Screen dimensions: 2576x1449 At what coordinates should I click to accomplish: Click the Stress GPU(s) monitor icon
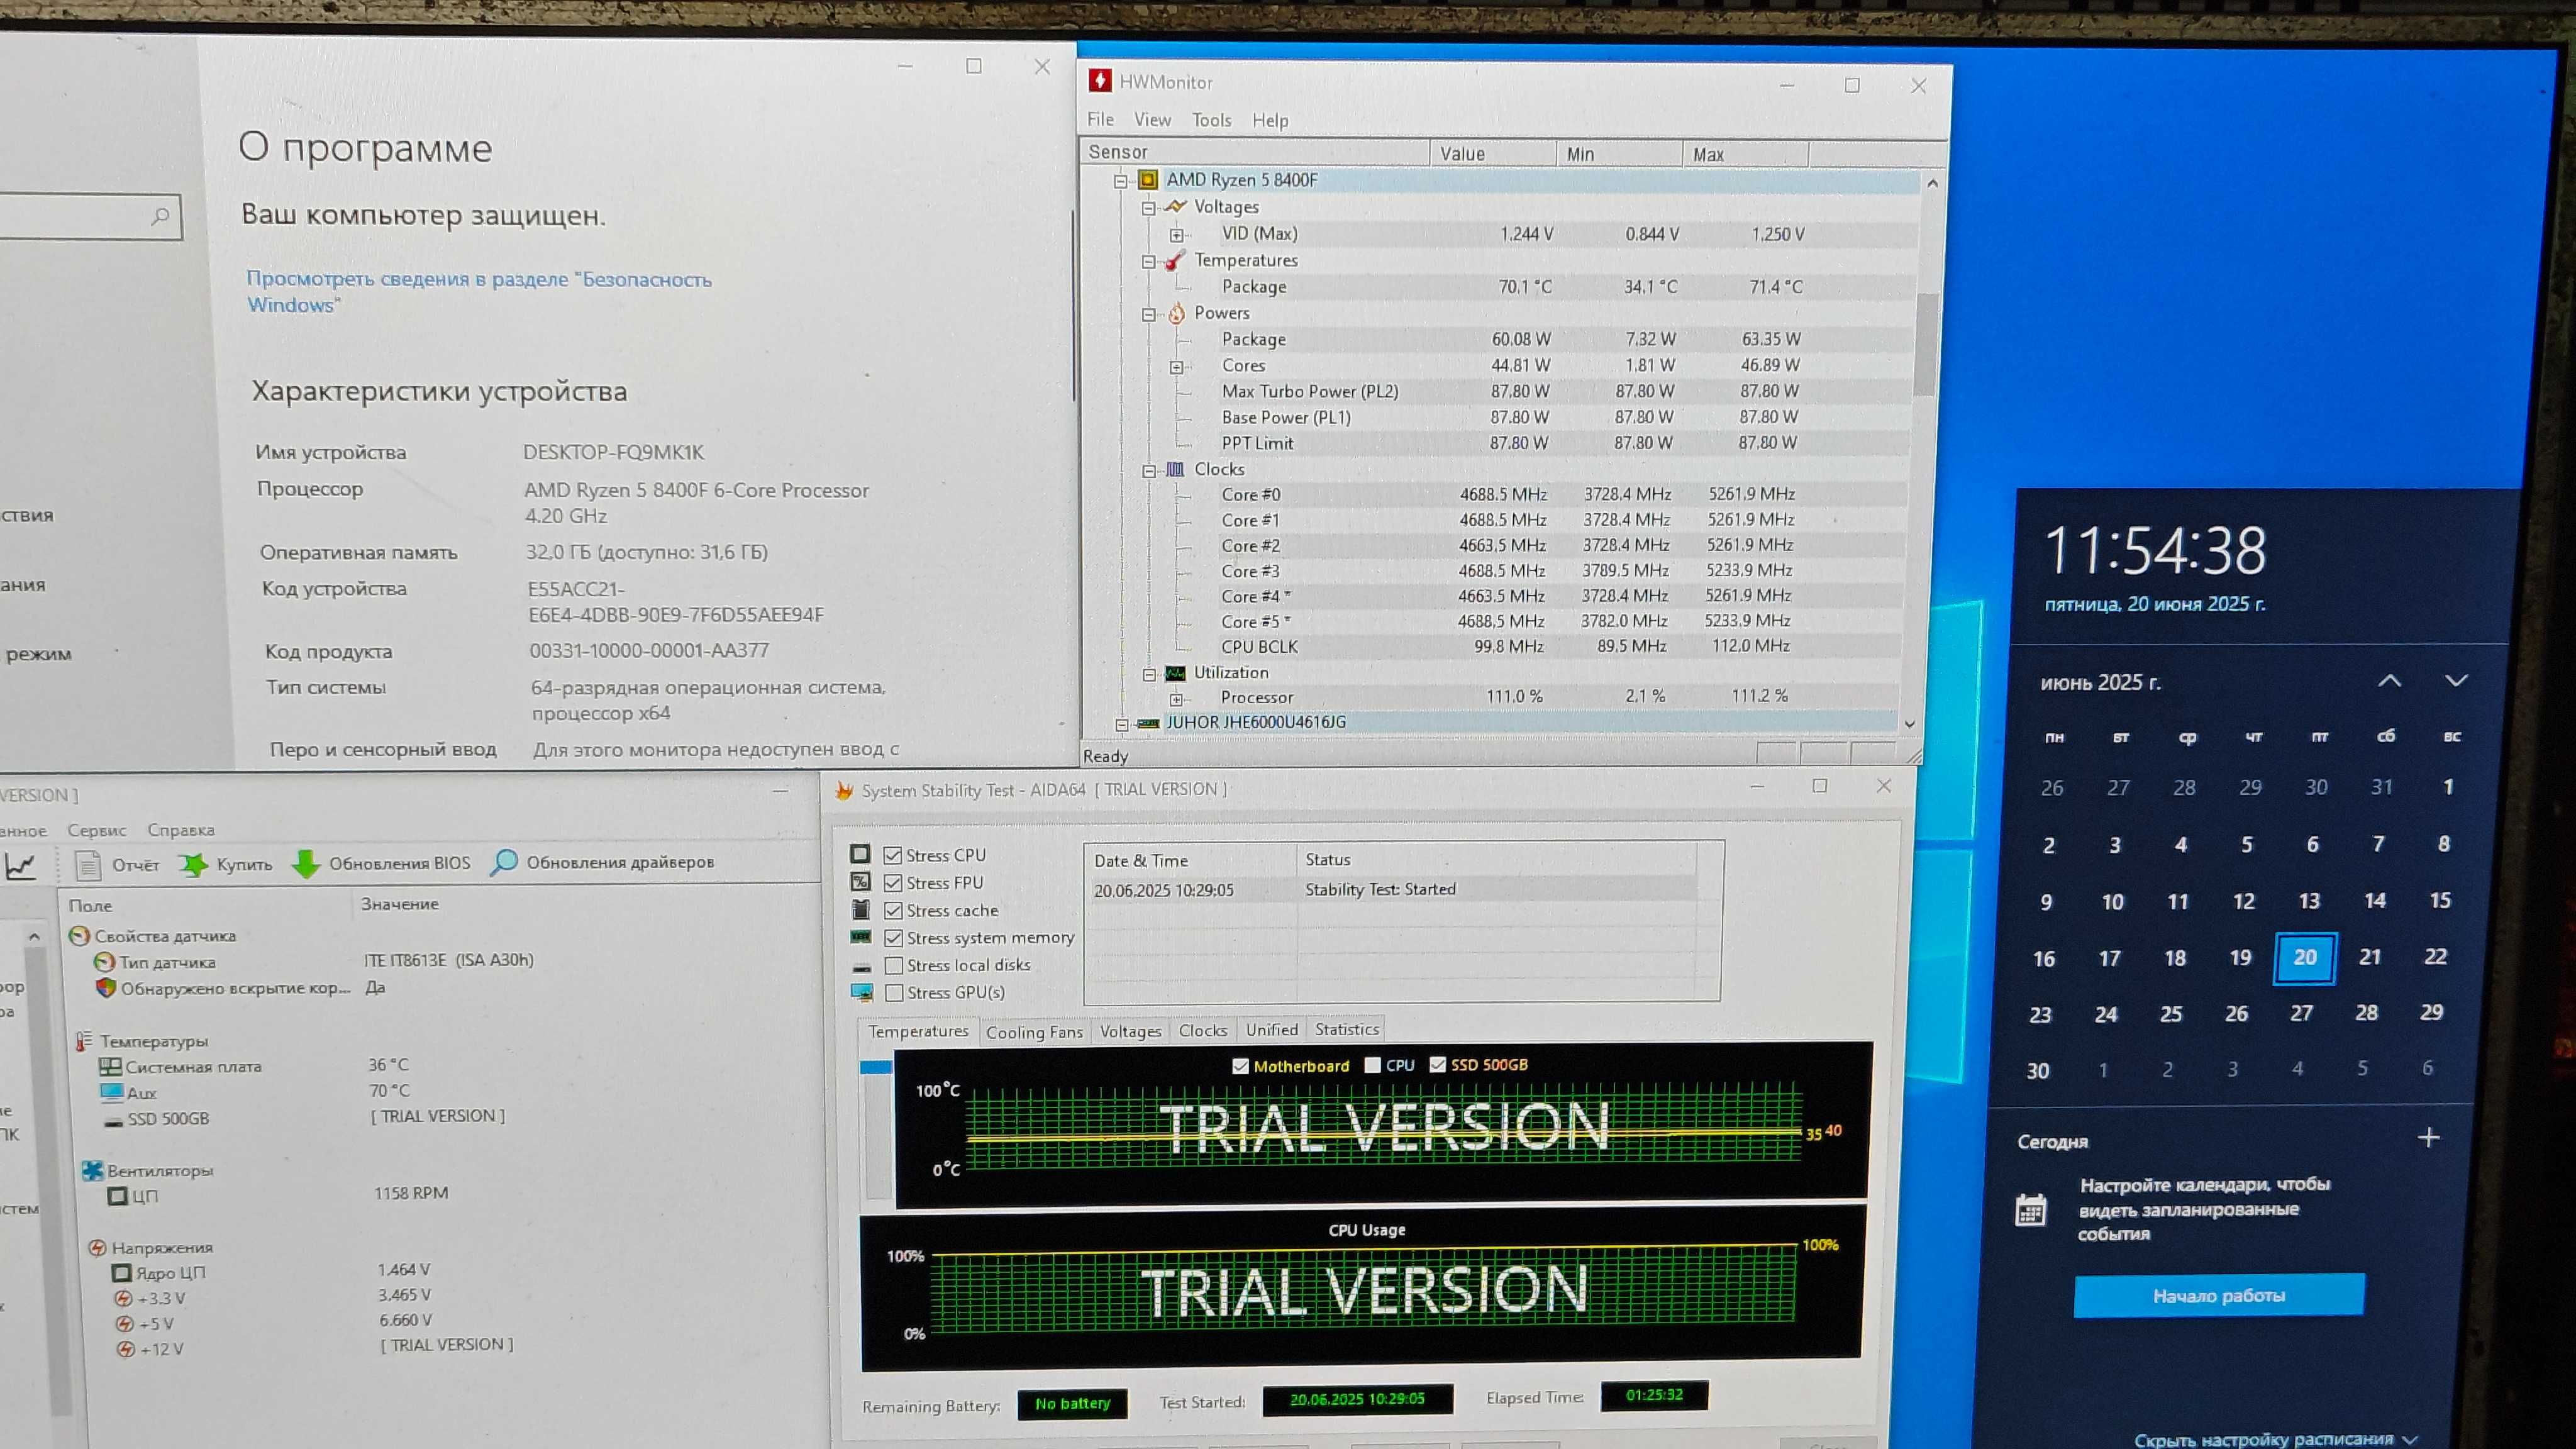tap(861, 992)
